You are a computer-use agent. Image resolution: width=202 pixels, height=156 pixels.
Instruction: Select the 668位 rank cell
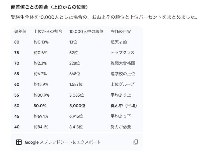(x=75, y=74)
